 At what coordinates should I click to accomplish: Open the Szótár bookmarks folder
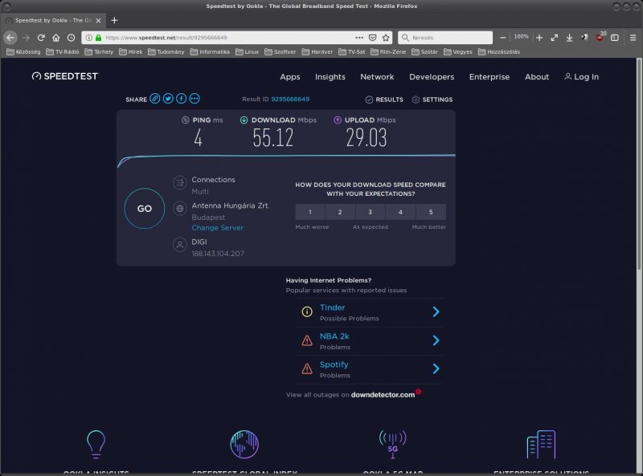coord(425,51)
